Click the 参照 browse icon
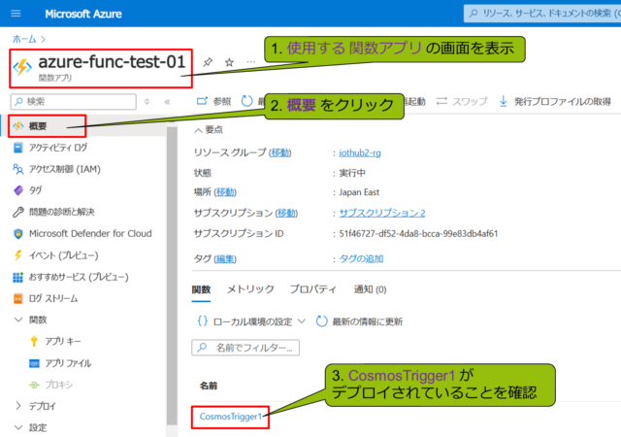The height and width of the screenshot is (437, 621). pos(202,101)
